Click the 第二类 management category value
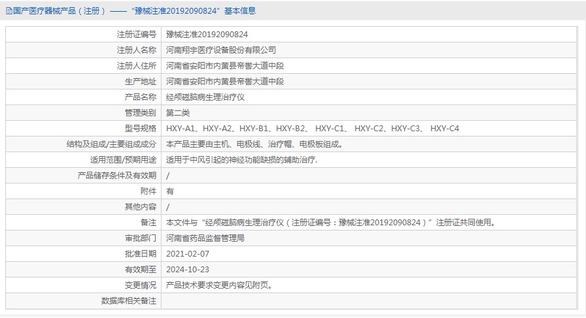This screenshot has height=318, width=586. [x=178, y=112]
